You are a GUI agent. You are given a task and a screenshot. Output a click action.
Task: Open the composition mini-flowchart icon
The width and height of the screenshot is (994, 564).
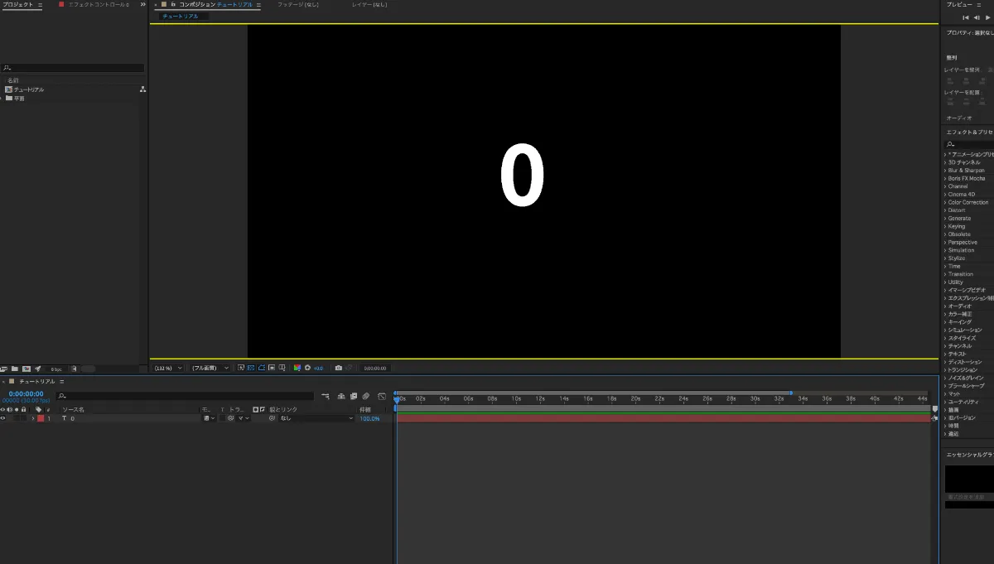[x=326, y=396]
